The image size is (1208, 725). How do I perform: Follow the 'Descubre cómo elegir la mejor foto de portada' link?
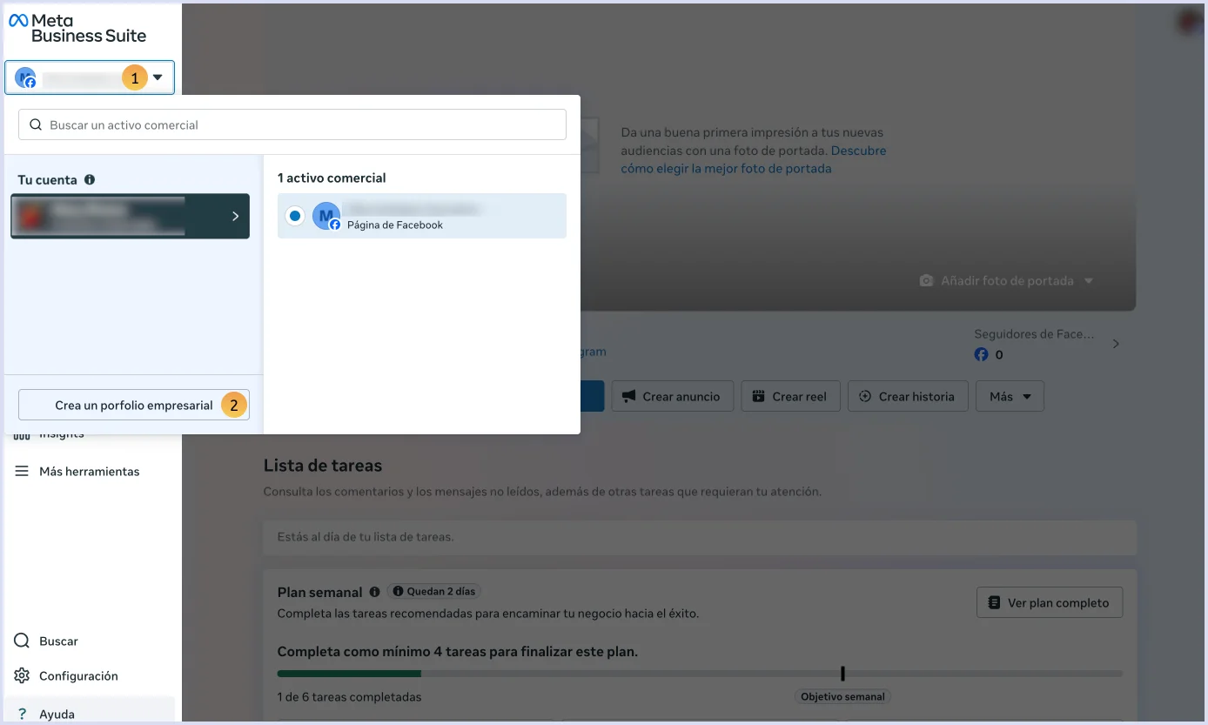click(x=754, y=159)
